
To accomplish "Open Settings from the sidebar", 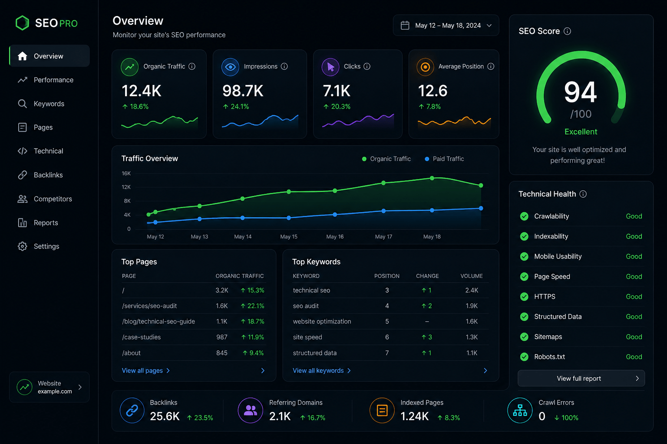I will pyautogui.click(x=50, y=246).
